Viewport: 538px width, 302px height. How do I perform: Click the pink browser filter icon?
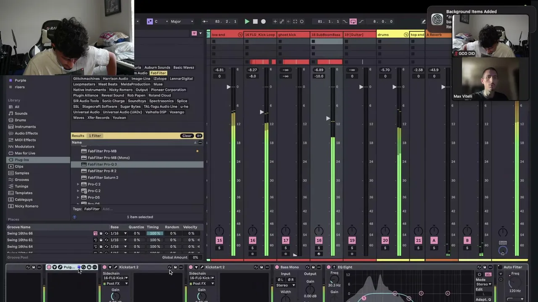194,33
